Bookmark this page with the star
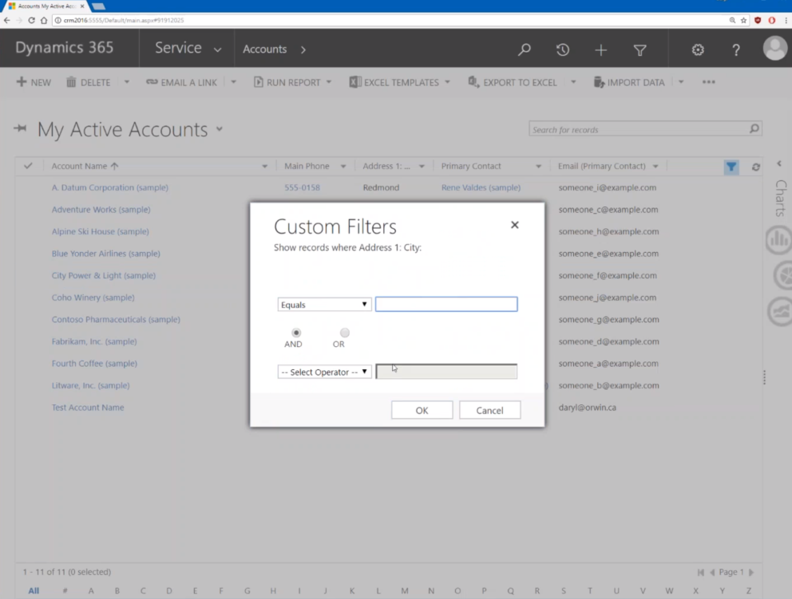The width and height of the screenshot is (792, 599). pyautogui.click(x=743, y=20)
